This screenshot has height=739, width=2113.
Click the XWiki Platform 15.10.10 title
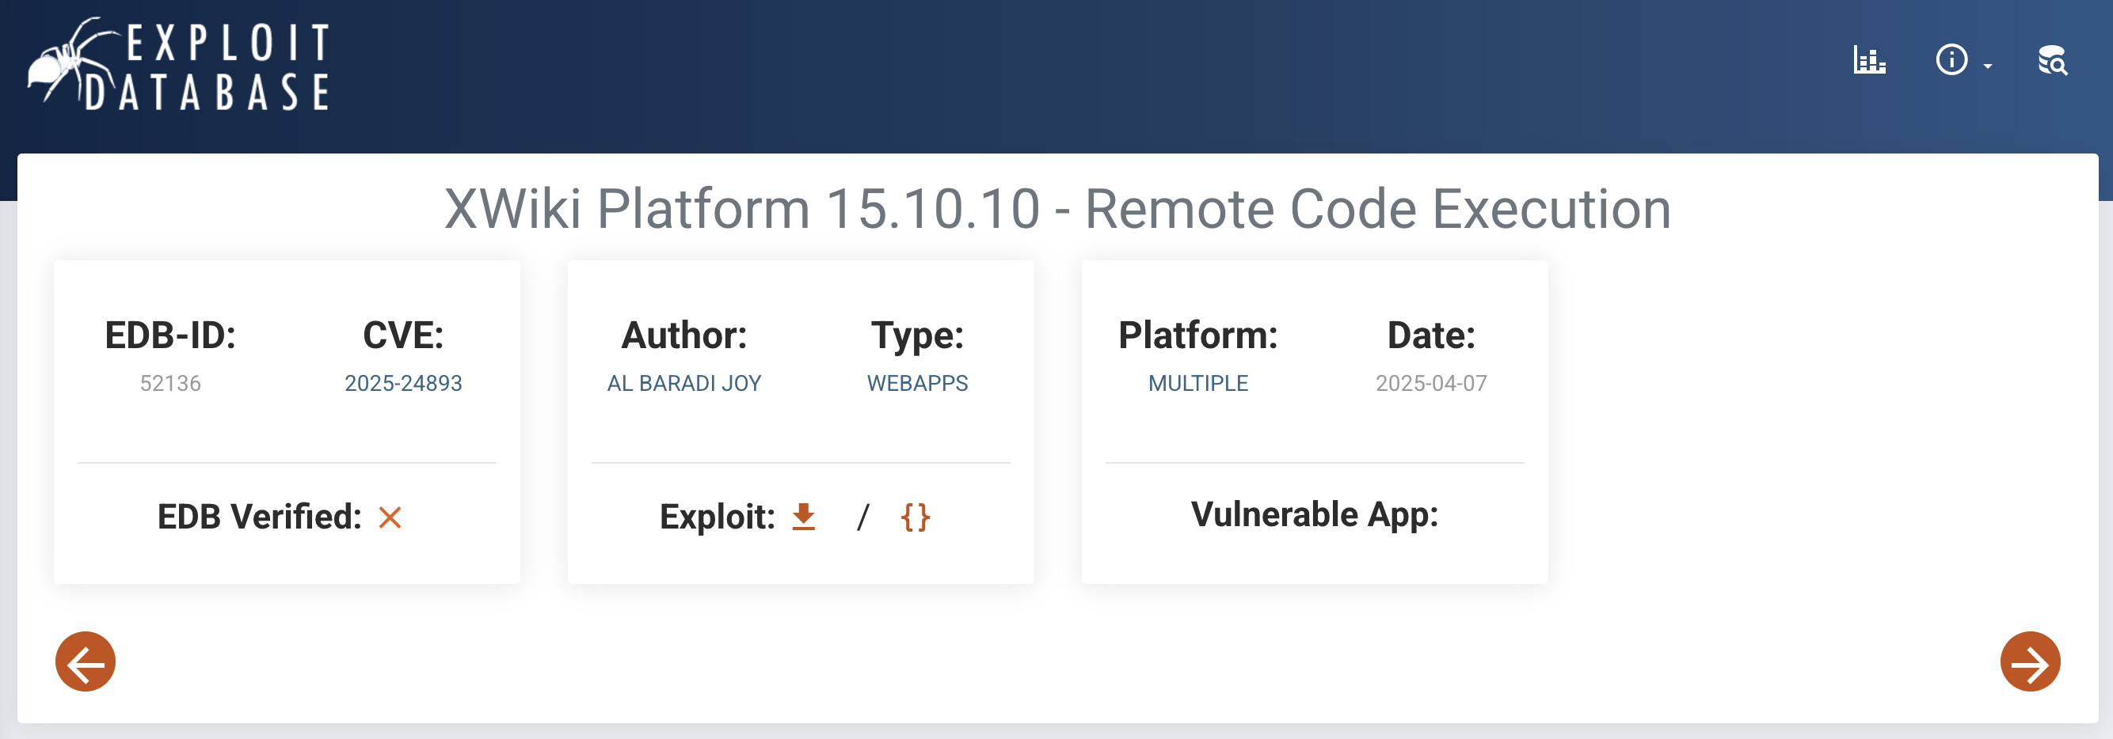[x=1056, y=209]
